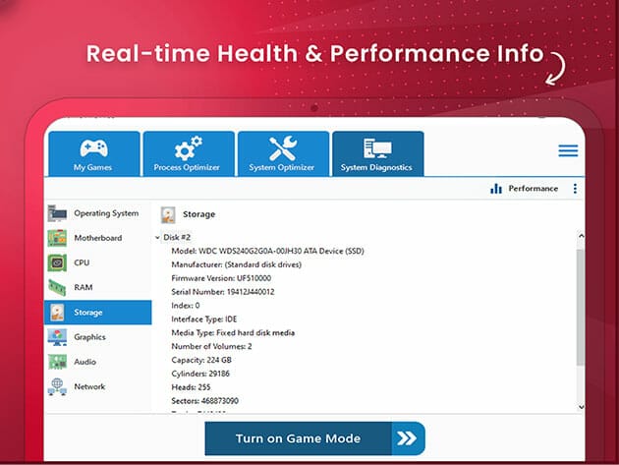The width and height of the screenshot is (619, 465).
Task: Open the hamburger menu icon
Action: pyautogui.click(x=568, y=150)
